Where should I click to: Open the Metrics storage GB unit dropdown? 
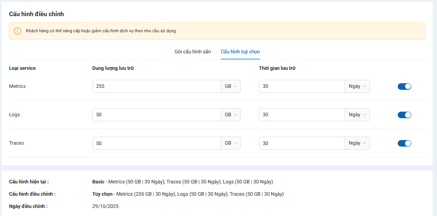point(231,86)
